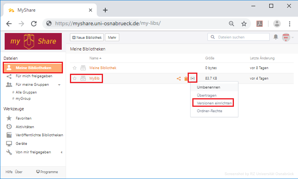Open Alle Gruppen
298x179 pixels.
pos(26,92)
